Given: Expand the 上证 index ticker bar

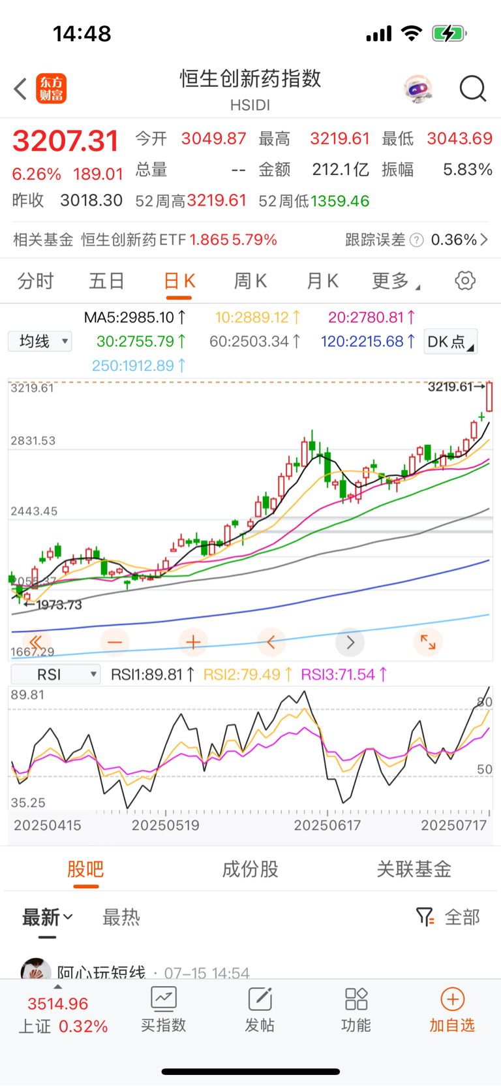Looking at the screenshot, I should click(63, 1014).
